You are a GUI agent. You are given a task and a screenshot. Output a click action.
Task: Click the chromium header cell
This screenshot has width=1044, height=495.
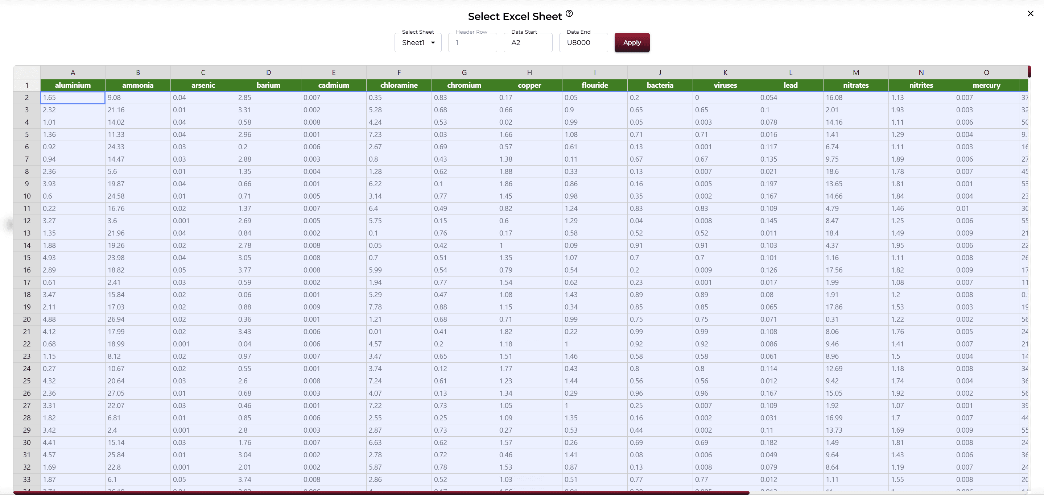tap(465, 86)
